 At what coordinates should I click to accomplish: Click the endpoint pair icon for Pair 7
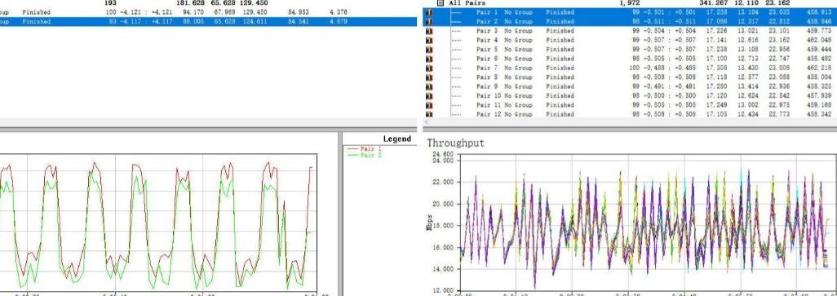pyautogui.click(x=428, y=68)
